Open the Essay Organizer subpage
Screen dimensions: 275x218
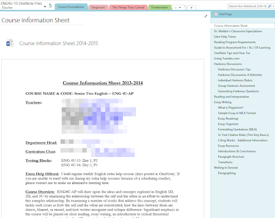coord(228,123)
